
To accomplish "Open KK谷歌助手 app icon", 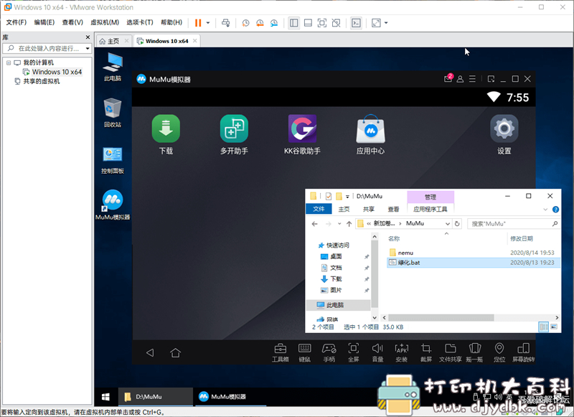I will coord(302,129).
